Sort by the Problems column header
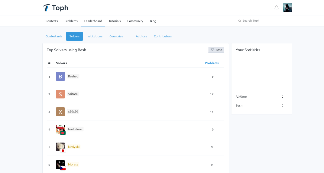This screenshot has height=173, width=324. (x=212, y=63)
